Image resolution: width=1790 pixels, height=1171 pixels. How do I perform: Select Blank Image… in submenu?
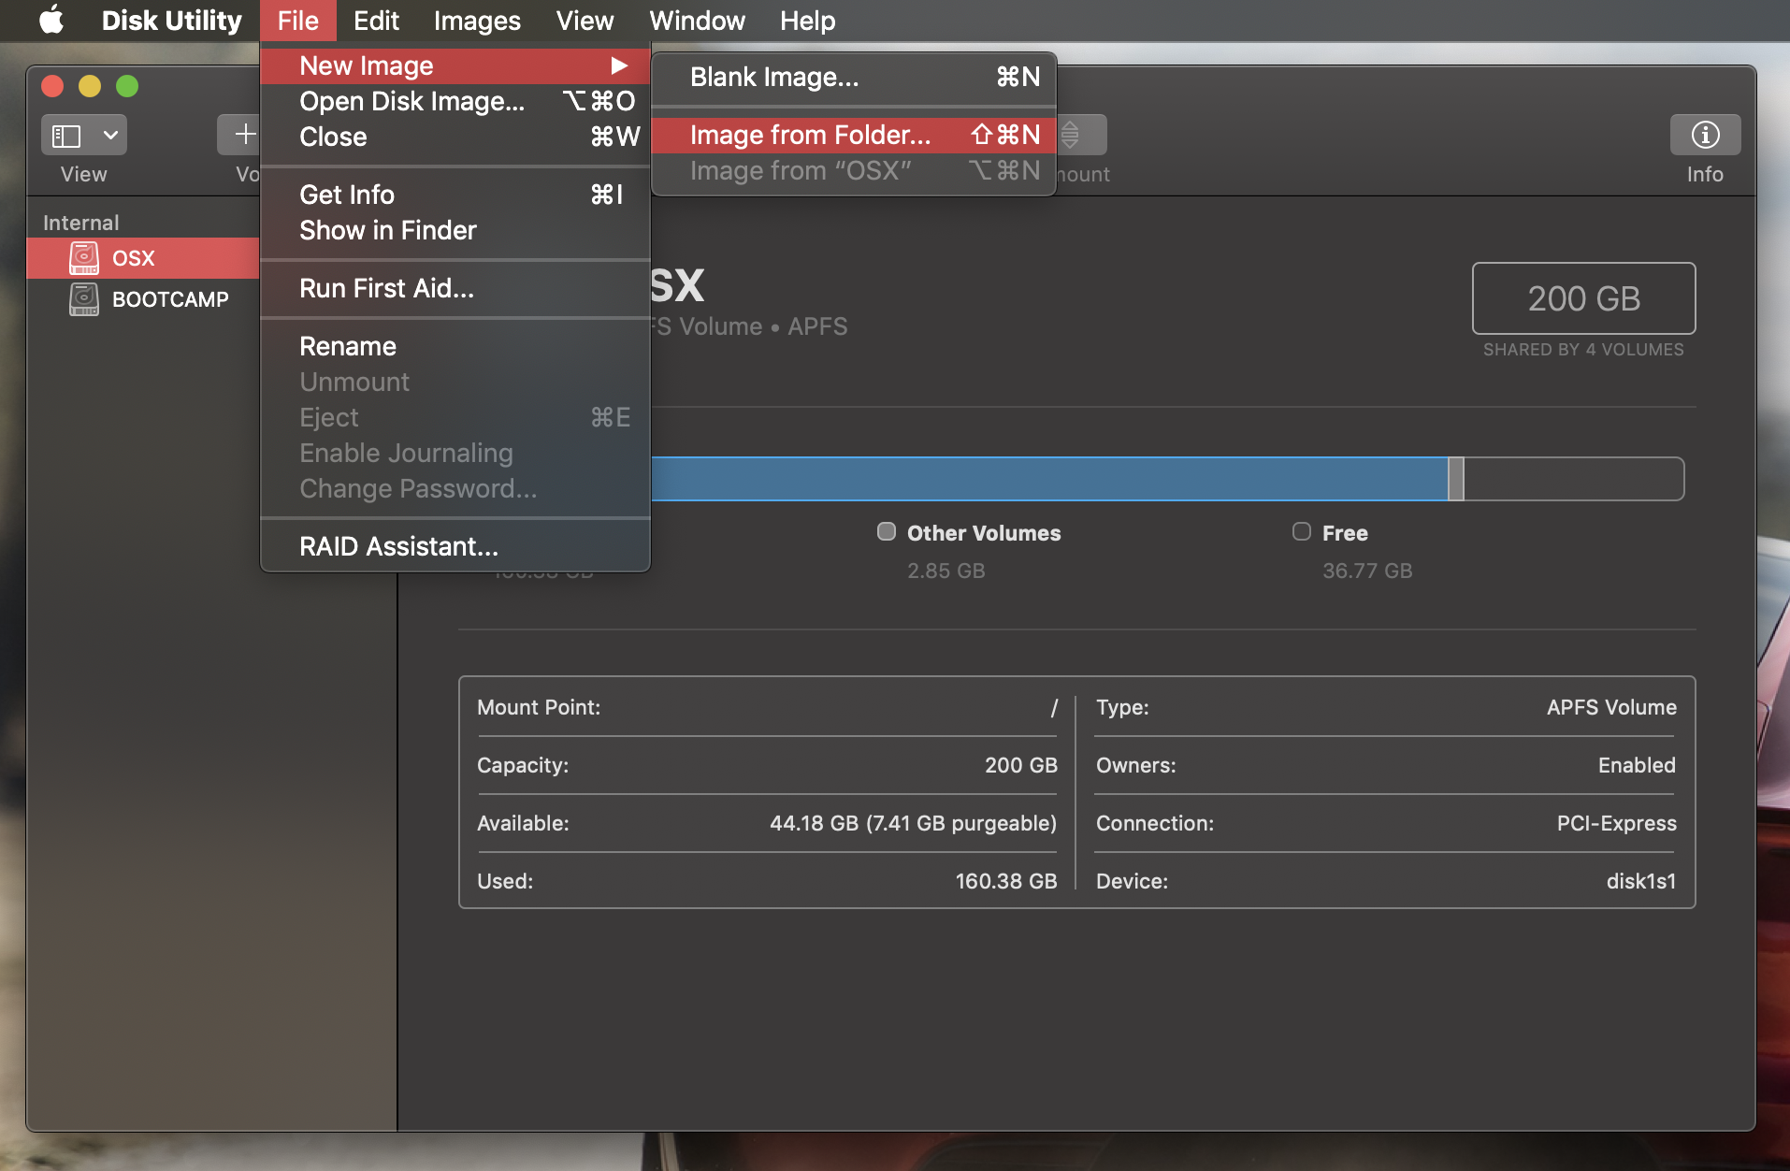(853, 77)
